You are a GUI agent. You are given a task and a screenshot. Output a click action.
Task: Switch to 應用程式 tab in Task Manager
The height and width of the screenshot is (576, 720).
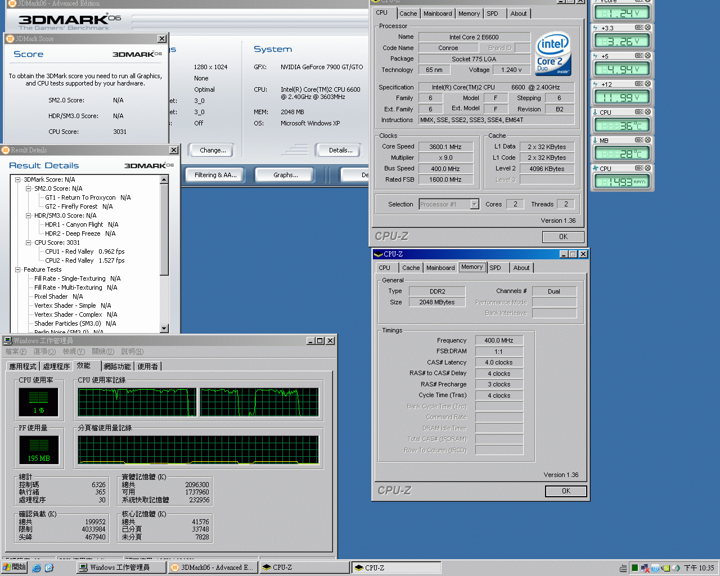coord(24,366)
